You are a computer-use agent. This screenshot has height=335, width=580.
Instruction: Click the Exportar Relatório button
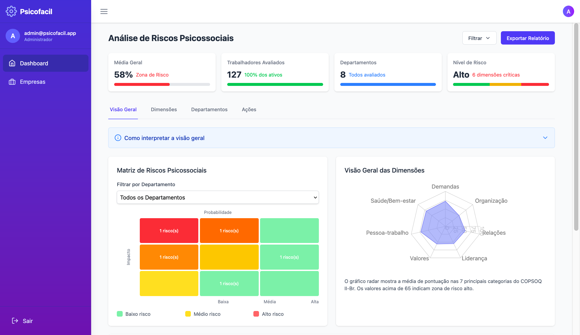527,38
